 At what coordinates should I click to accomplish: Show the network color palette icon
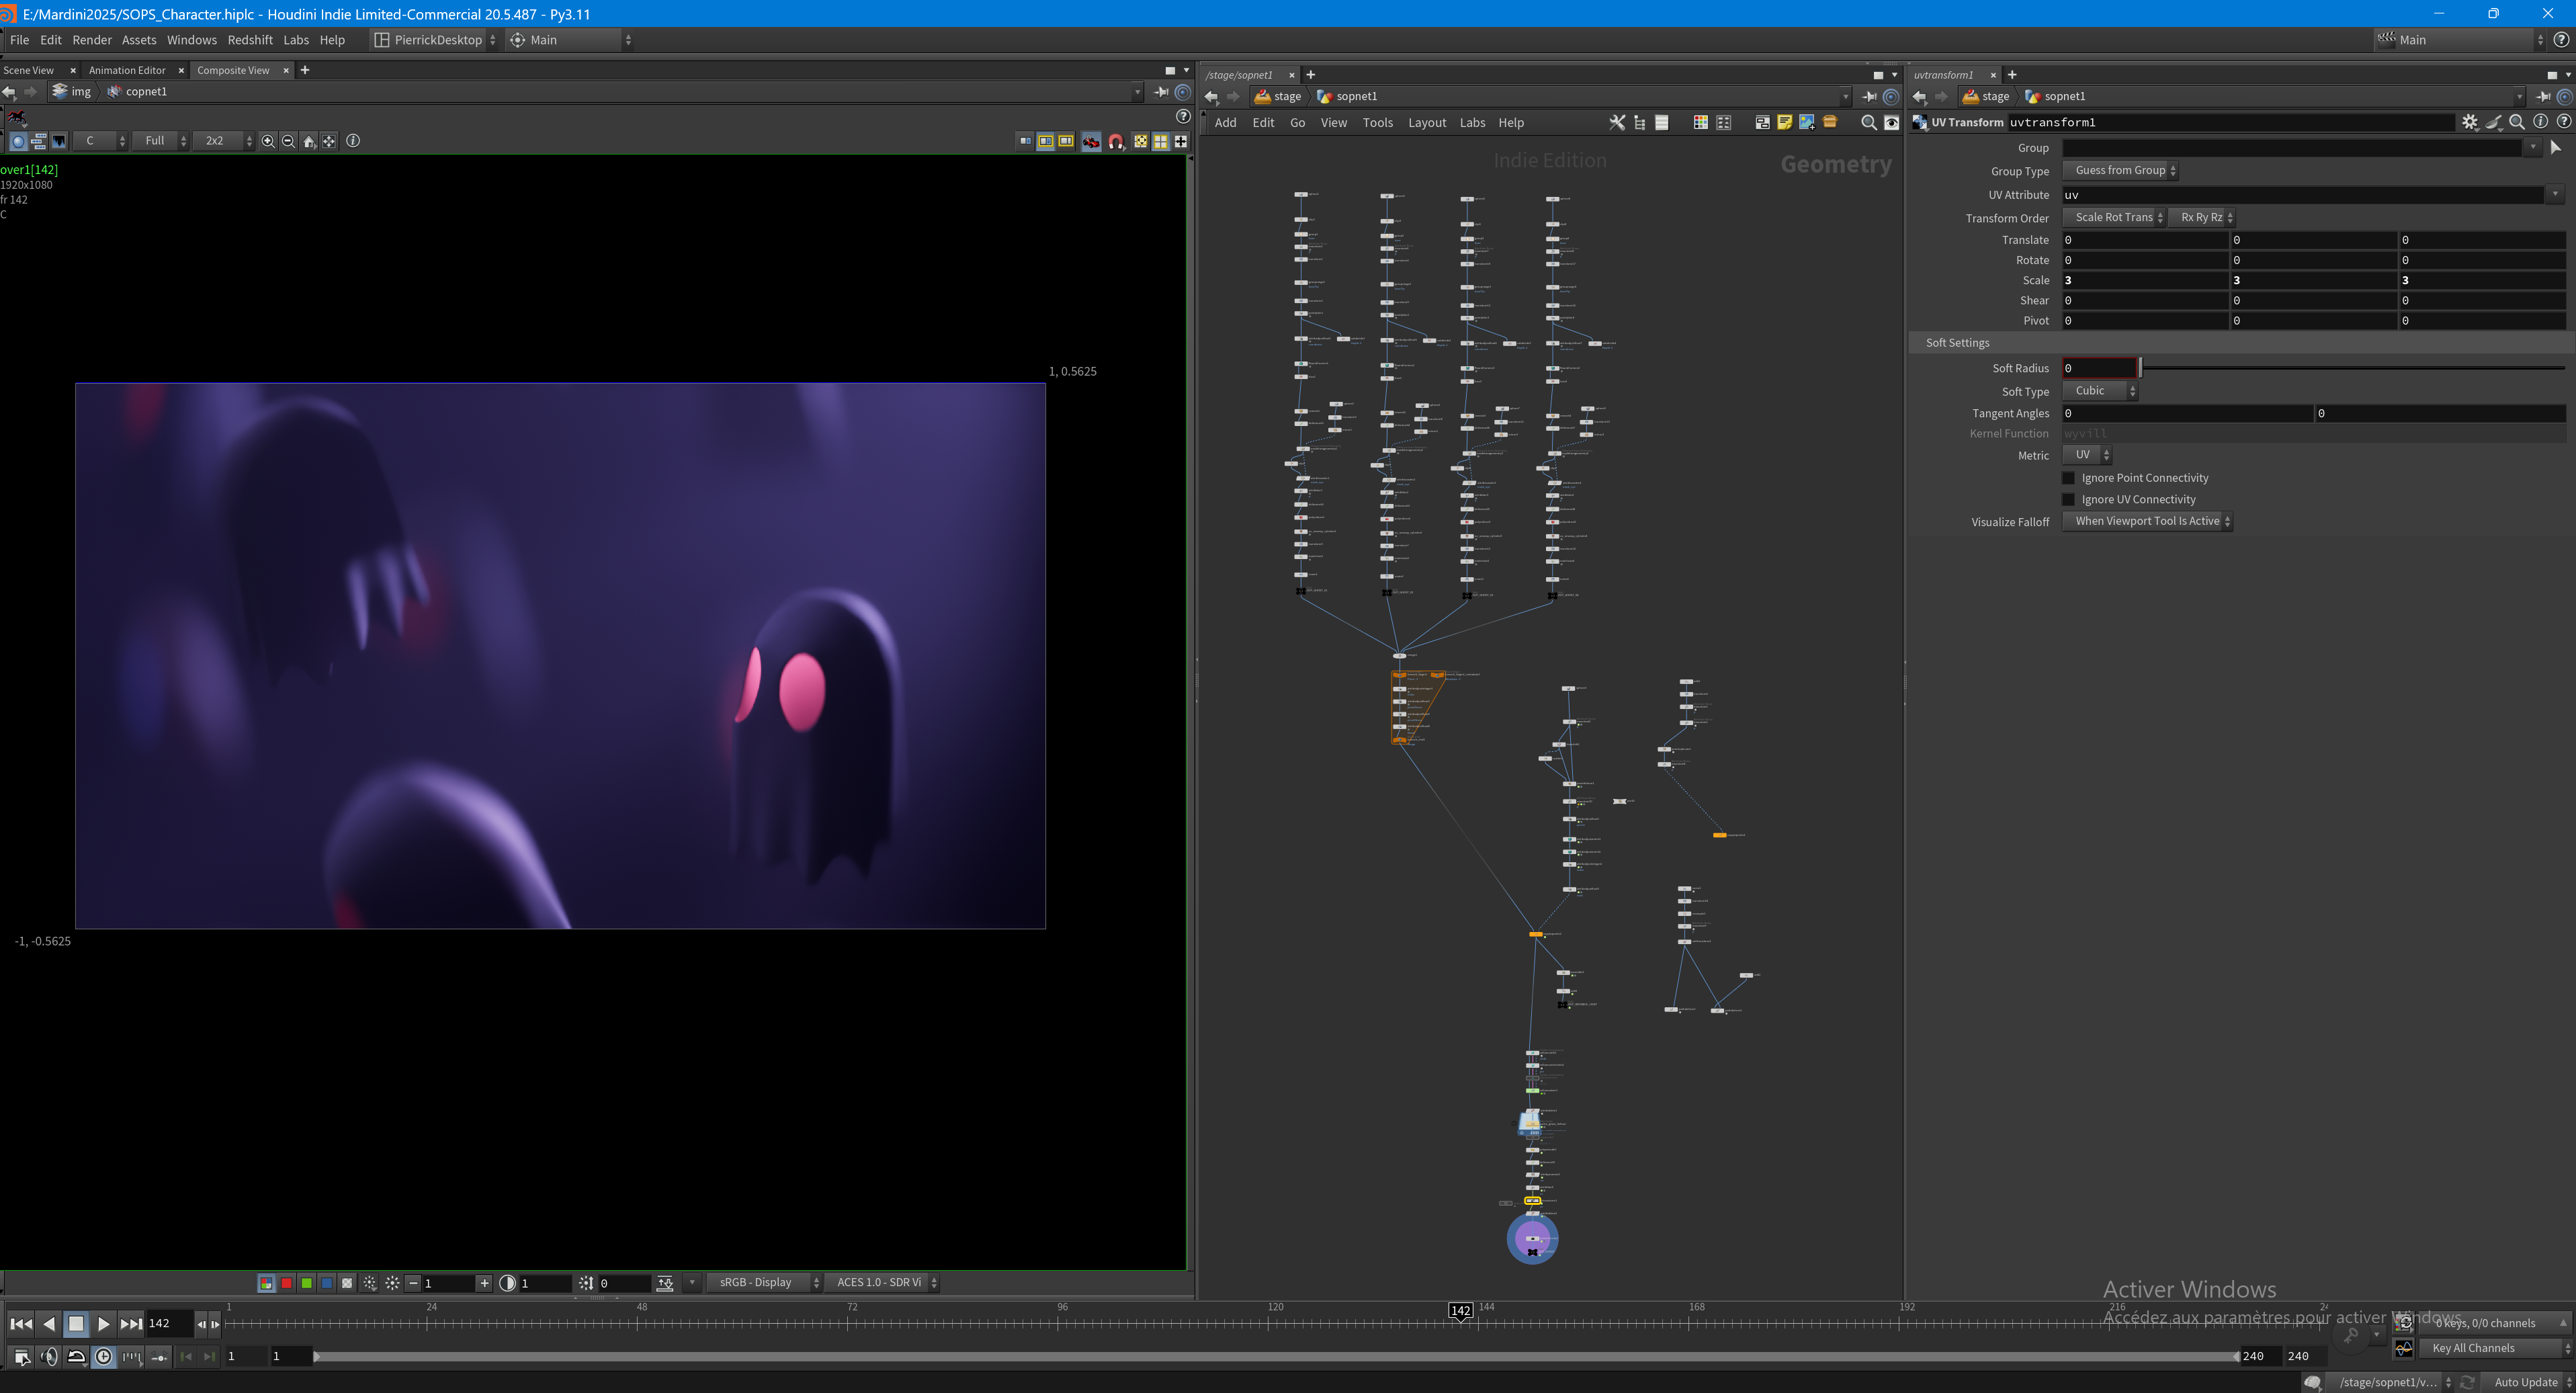pos(1700,123)
